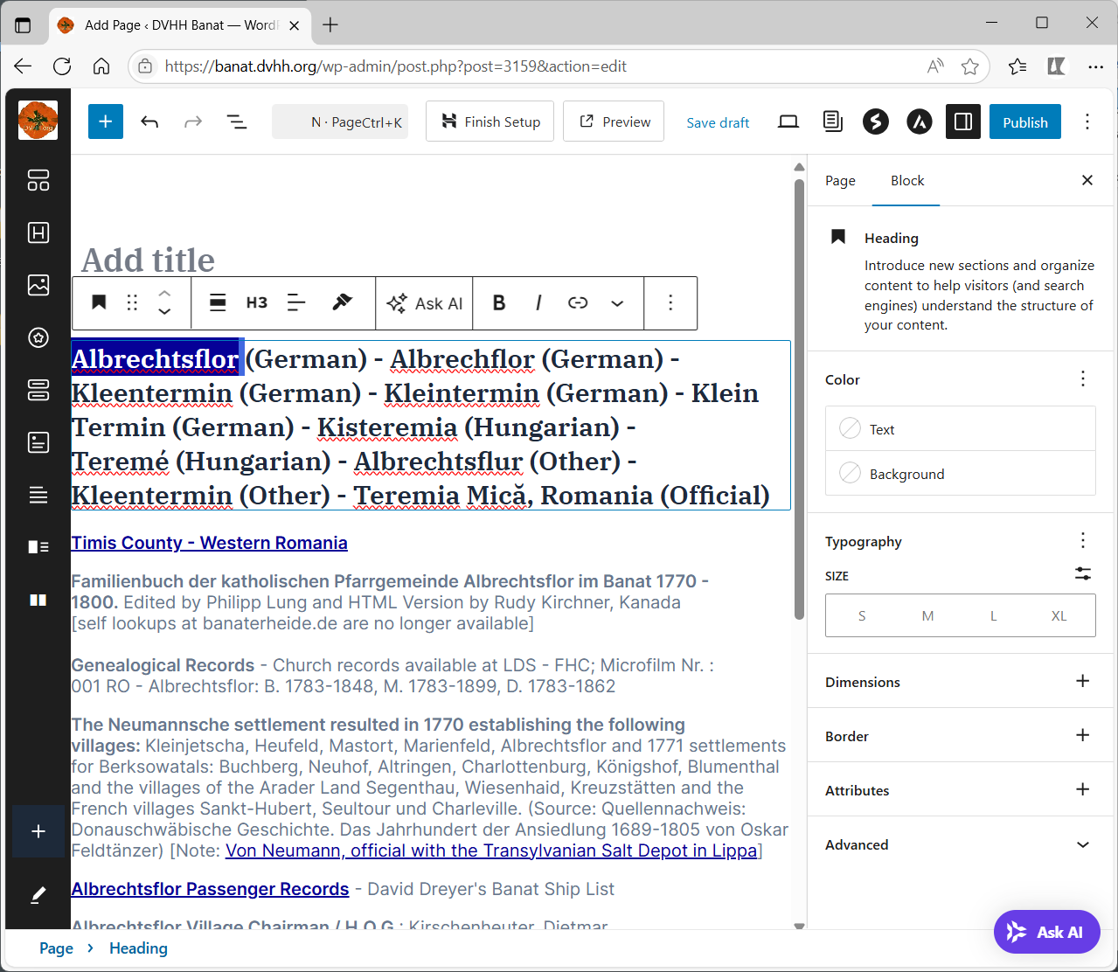This screenshot has height=972, width=1118.
Task: Click Heading in the breadcrumb
Action: click(138, 948)
